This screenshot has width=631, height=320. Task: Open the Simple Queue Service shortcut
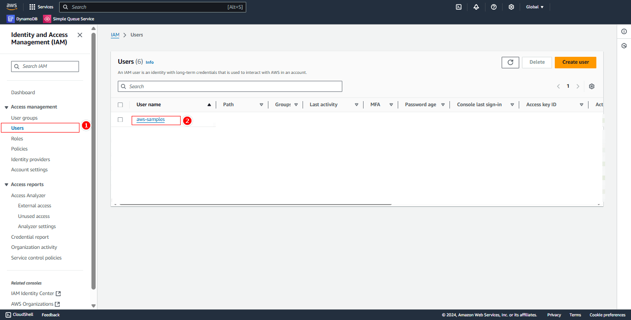[69, 19]
